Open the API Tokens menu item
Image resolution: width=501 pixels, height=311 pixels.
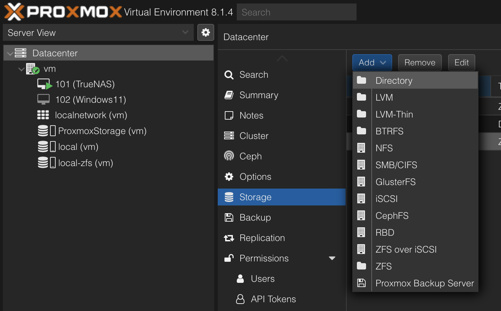(282, 299)
